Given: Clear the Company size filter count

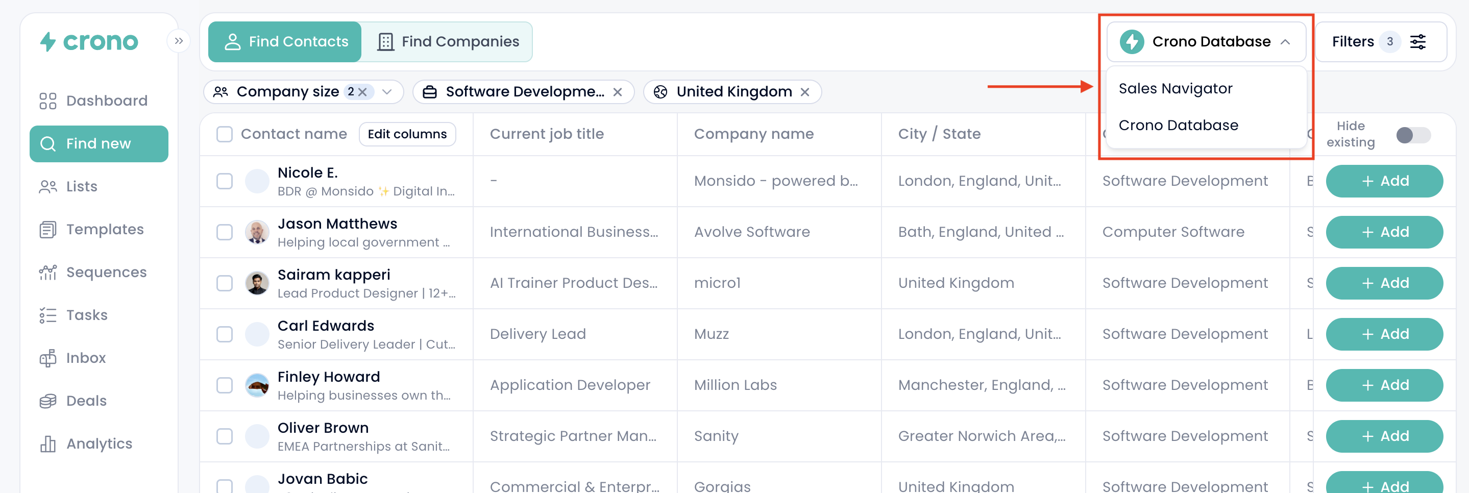Looking at the screenshot, I should point(363,92).
